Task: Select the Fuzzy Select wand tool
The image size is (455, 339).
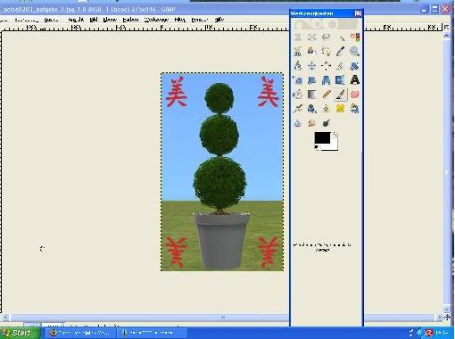Action: coord(341,37)
